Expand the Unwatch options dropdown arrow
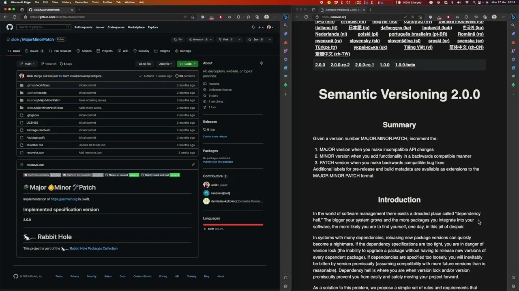519x291 pixels. (x=212, y=40)
